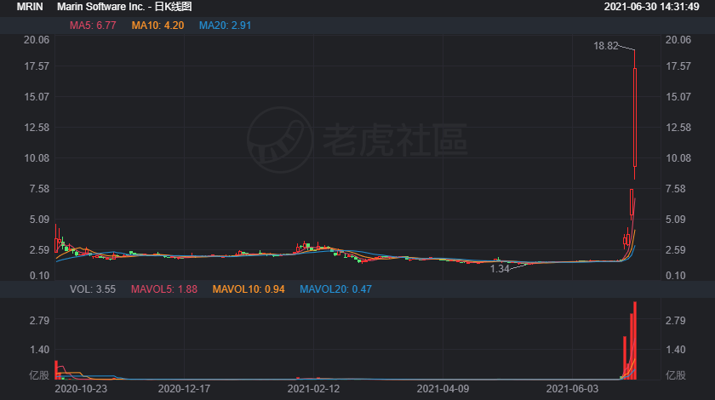Click the right axis 7.58 price label

[x=676, y=188]
